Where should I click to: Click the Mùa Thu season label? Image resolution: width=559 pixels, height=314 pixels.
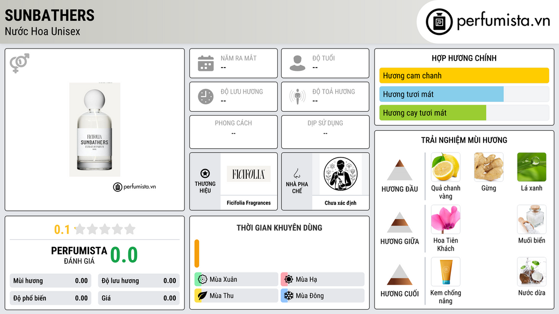[222, 295]
